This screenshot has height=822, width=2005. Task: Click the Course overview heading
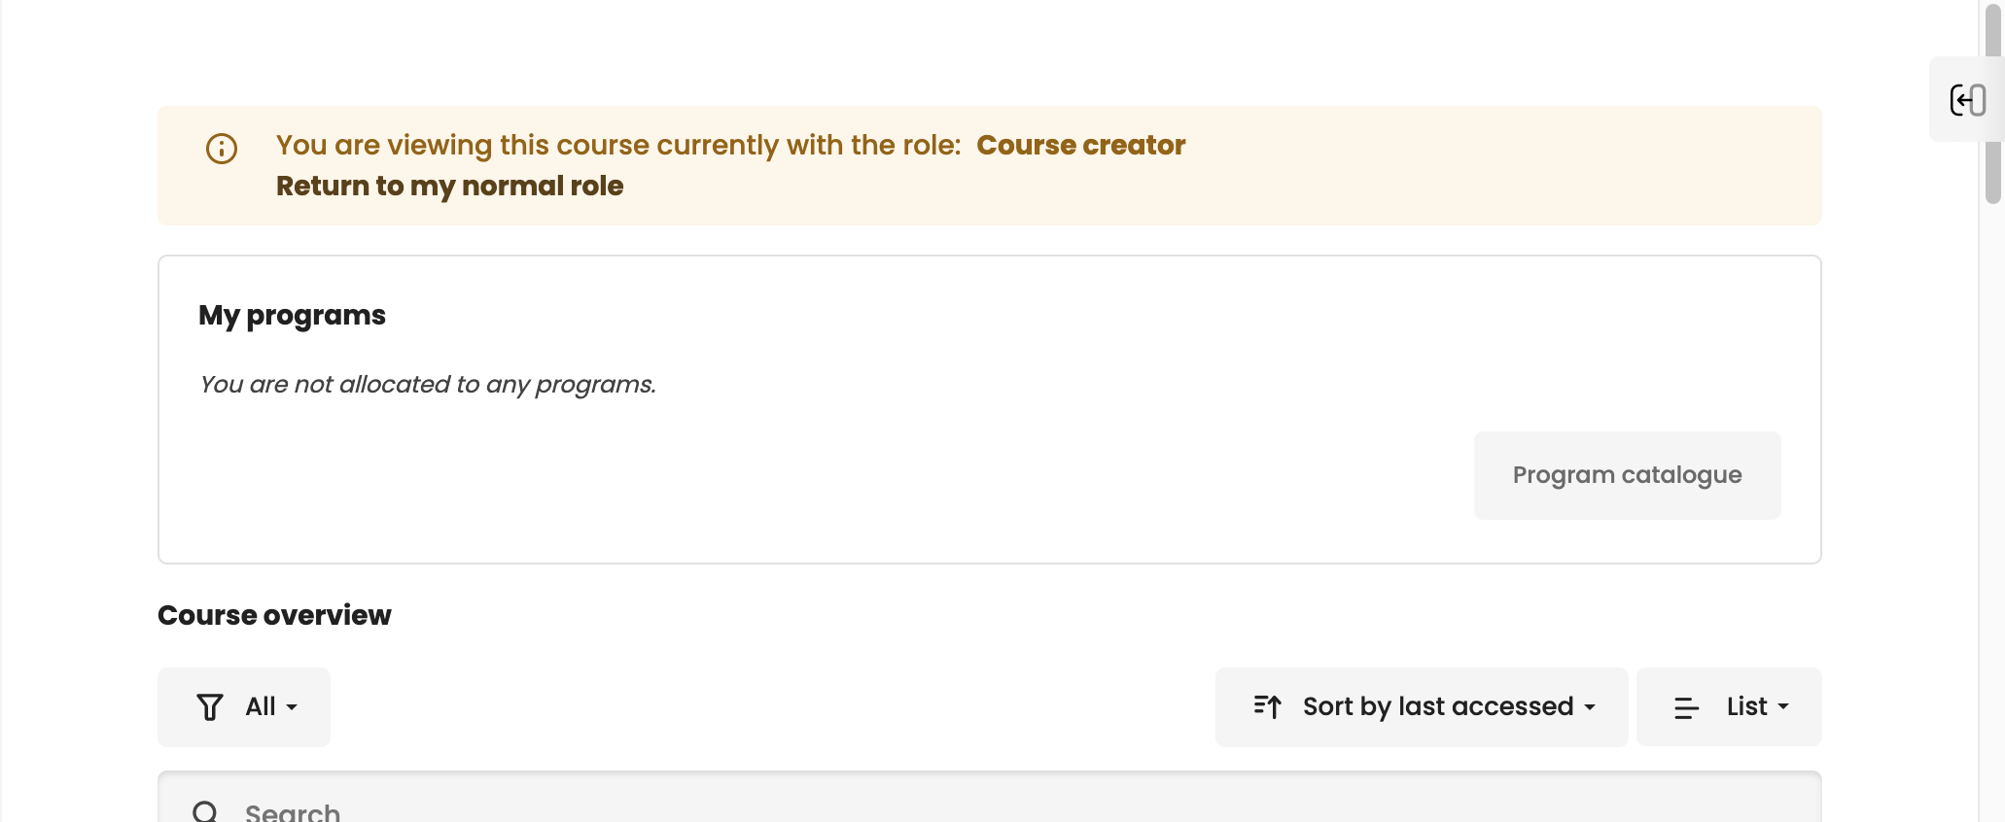[274, 615]
